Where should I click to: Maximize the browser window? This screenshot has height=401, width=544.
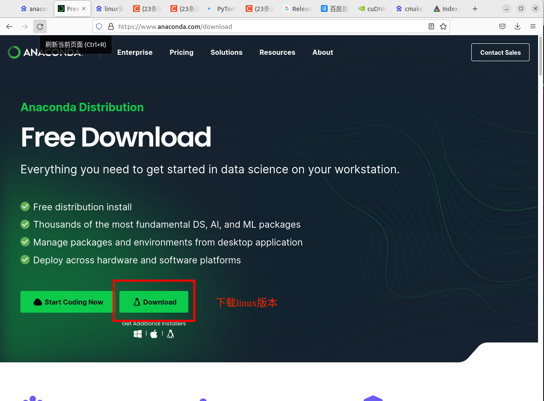tap(521, 8)
